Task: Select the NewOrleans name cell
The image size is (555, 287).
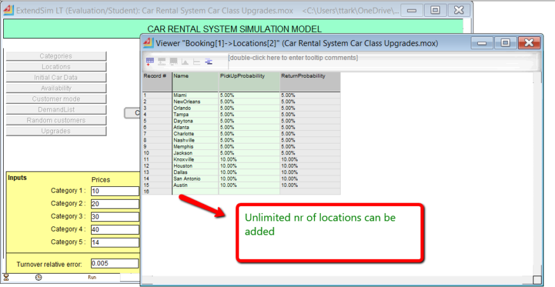Action: point(195,101)
